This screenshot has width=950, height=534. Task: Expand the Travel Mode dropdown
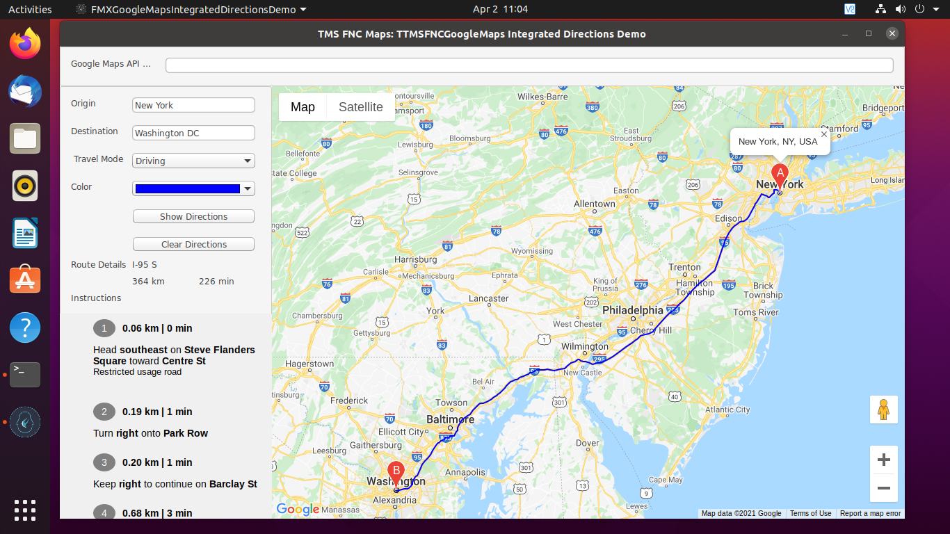[x=248, y=161]
